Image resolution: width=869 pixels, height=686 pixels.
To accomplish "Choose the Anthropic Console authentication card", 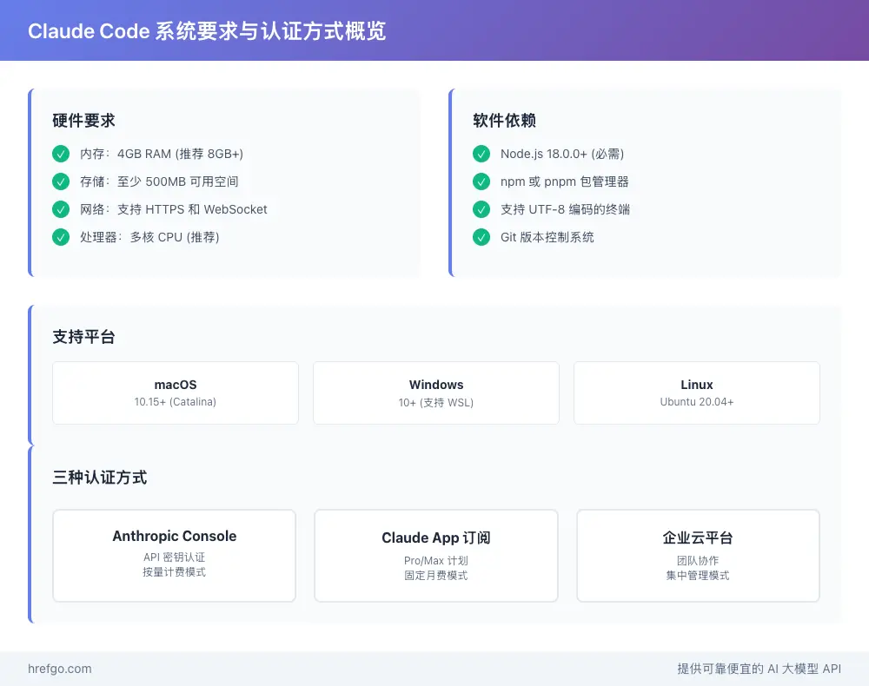I will pyautogui.click(x=174, y=556).
